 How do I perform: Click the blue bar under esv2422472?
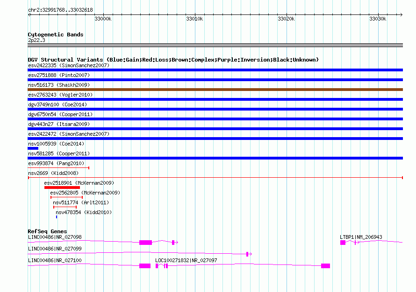215,139
